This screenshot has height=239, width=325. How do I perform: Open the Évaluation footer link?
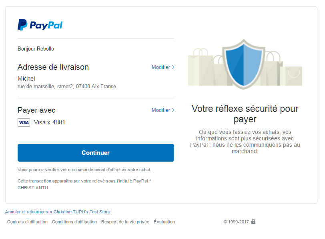[x=164, y=222]
